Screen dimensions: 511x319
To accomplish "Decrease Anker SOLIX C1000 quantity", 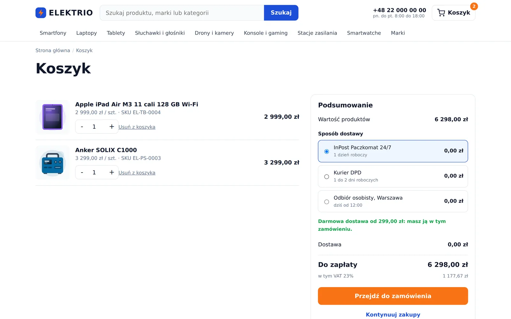I will (x=82, y=172).
